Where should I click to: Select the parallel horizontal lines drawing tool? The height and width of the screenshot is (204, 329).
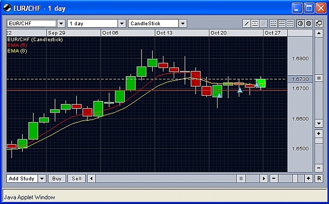[x=255, y=24]
